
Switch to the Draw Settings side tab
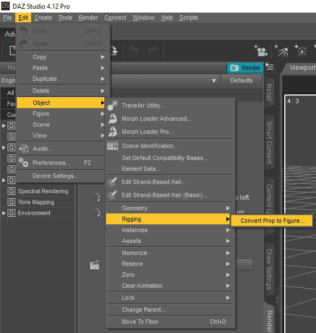pyautogui.click(x=269, y=269)
